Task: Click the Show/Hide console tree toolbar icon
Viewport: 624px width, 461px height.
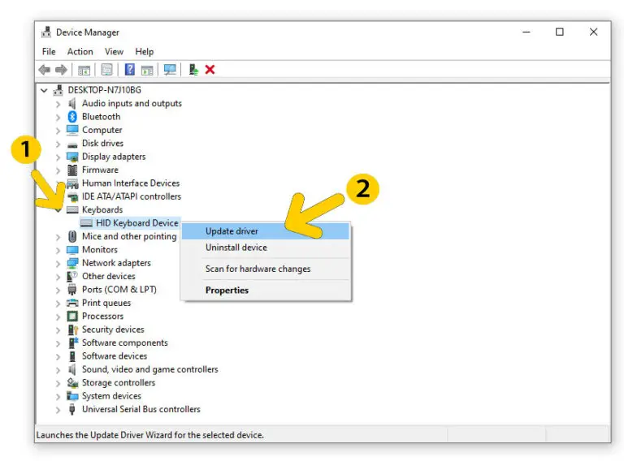Action: [x=84, y=71]
